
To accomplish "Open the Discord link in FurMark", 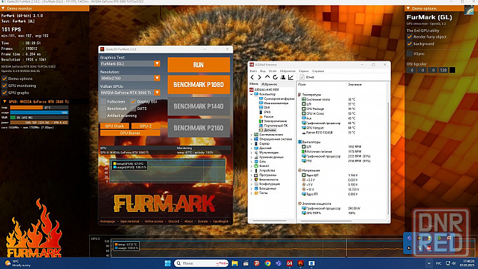I will (174, 221).
